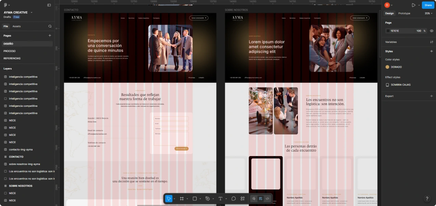Open the PROCESO page

(x=10, y=51)
